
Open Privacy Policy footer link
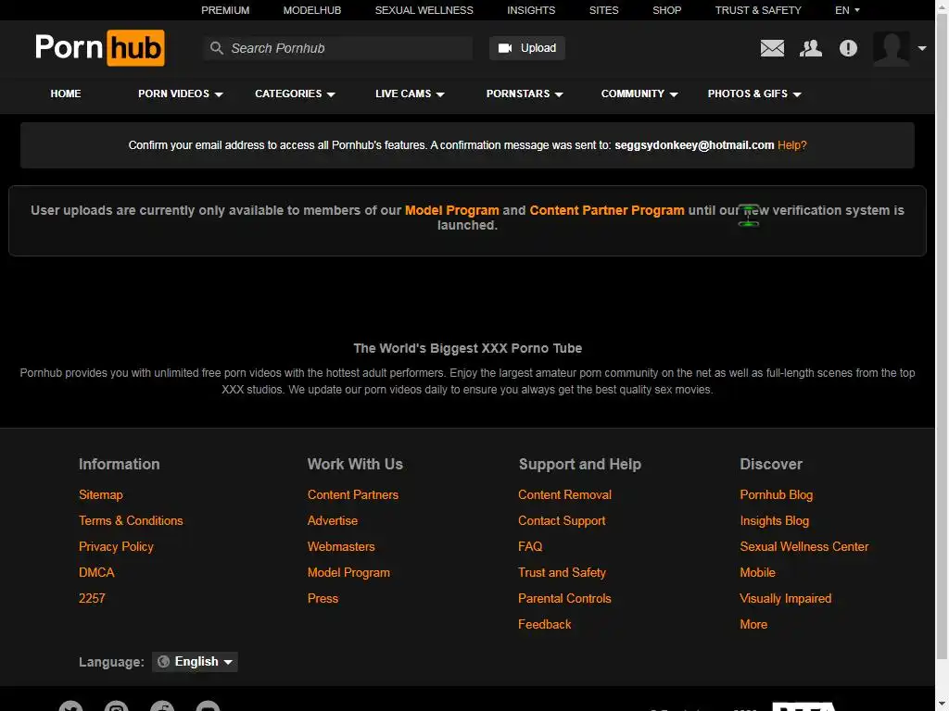(116, 546)
